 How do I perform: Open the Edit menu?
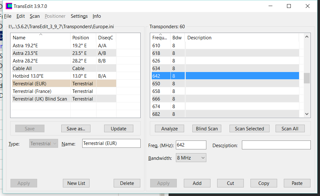coord(21,16)
